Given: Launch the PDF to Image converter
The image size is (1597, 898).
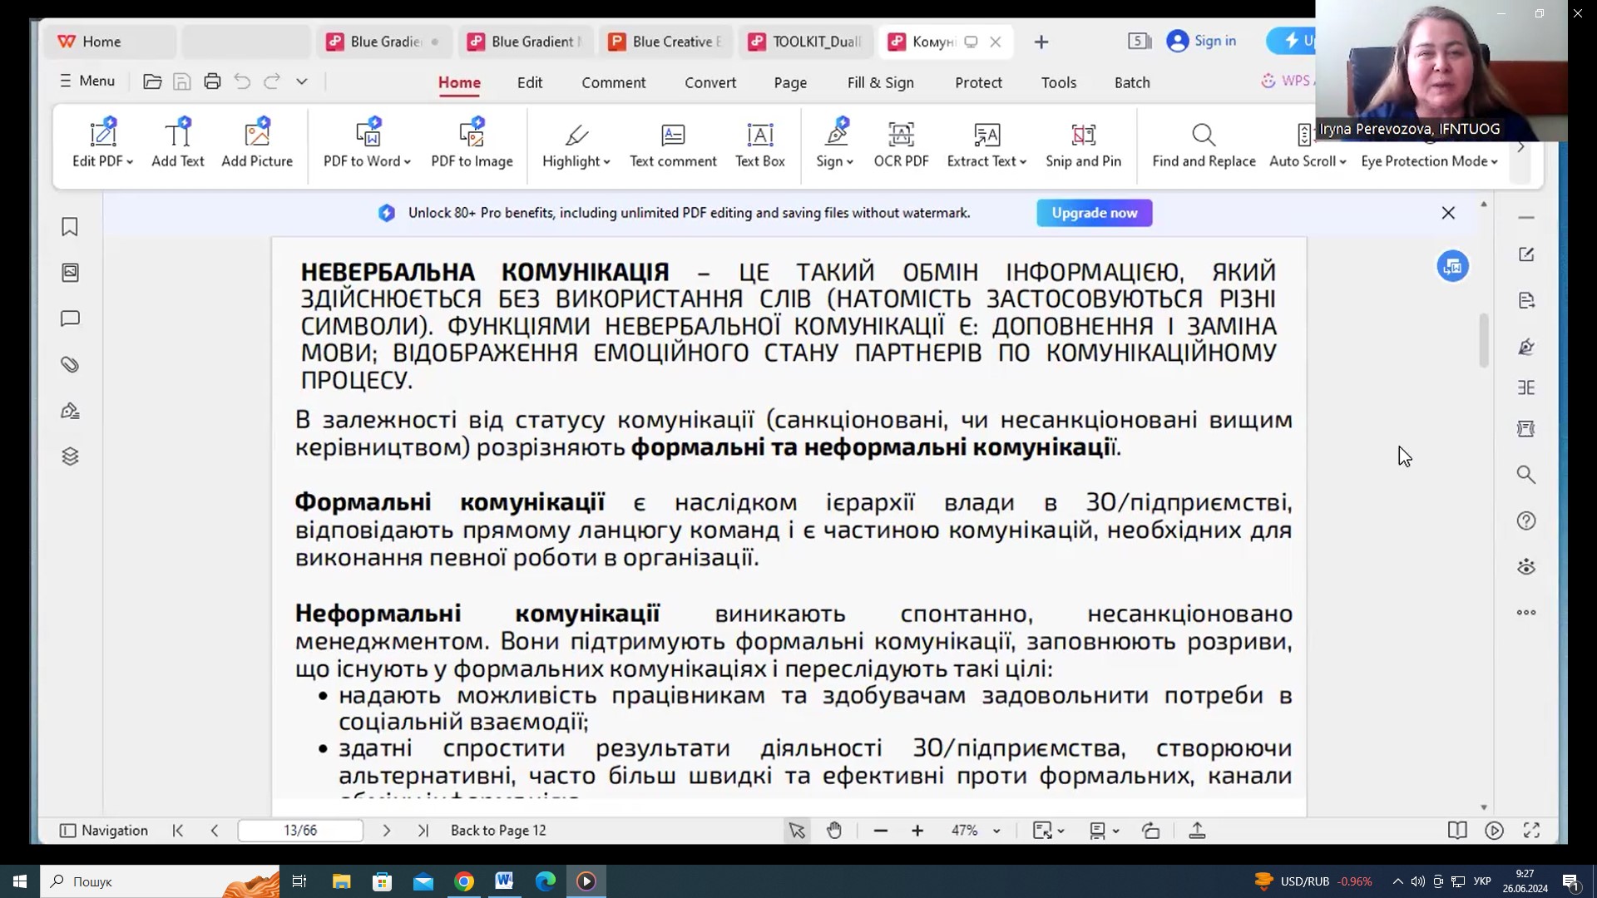Looking at the screenshot, I should coord(472,143).
